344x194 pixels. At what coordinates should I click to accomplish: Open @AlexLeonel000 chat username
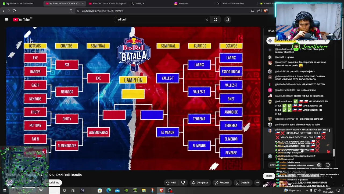point(284,96)
